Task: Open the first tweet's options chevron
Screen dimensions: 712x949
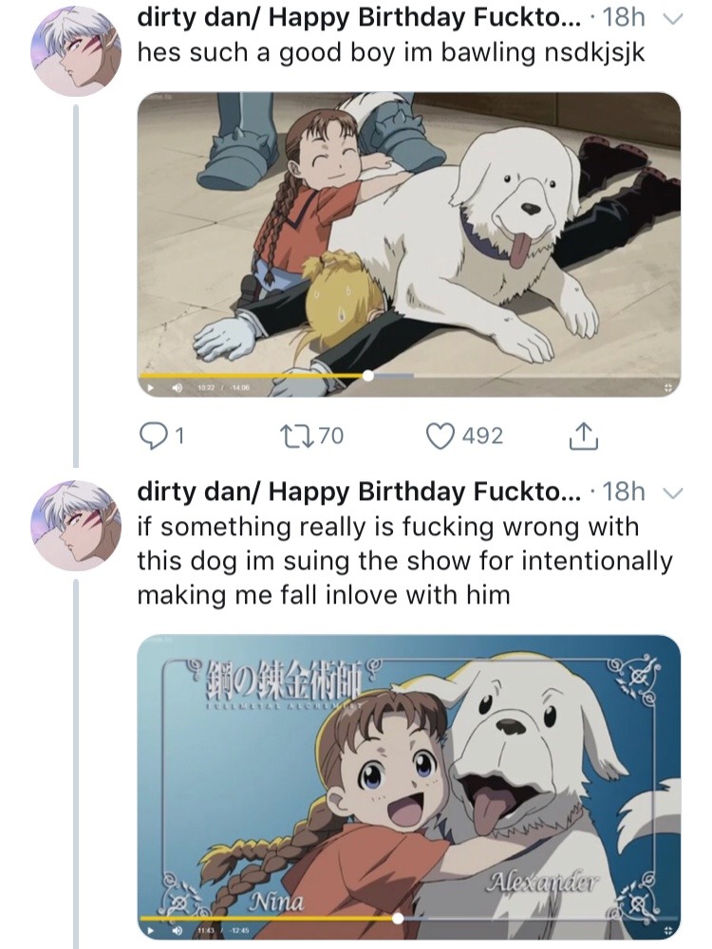Action: click(x=671, y=18)
